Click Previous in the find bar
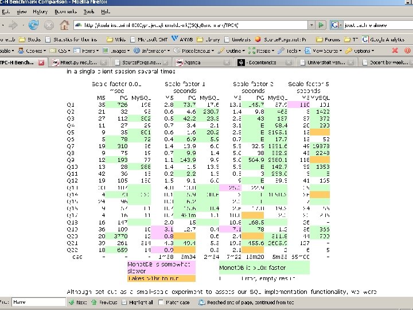The height and width of the screenshot is (310, 413). 104,303
